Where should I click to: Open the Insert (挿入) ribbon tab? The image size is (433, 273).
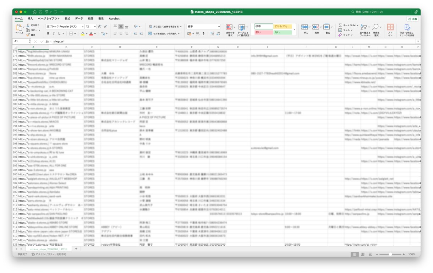[30, 18]
